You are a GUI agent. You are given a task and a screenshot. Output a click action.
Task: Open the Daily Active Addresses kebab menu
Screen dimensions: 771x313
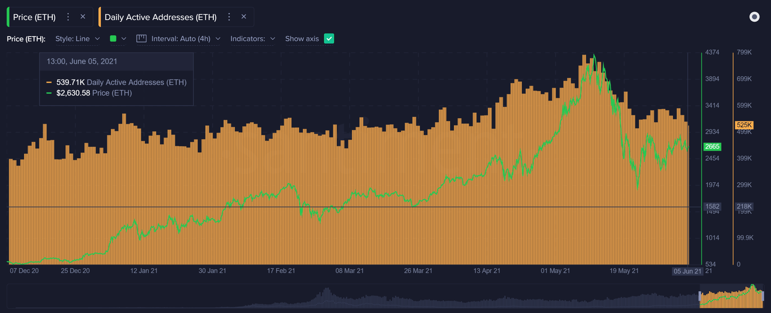point(229,17)
